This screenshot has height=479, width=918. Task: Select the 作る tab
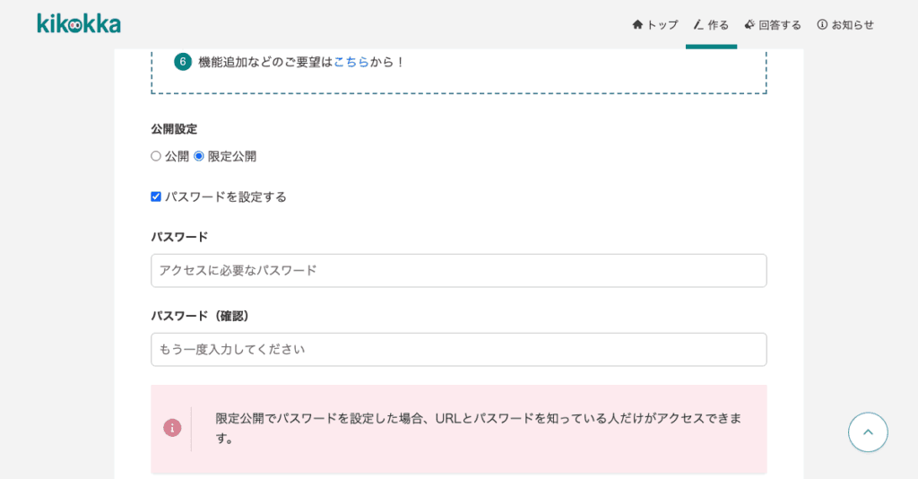click(x=711, y=24)
